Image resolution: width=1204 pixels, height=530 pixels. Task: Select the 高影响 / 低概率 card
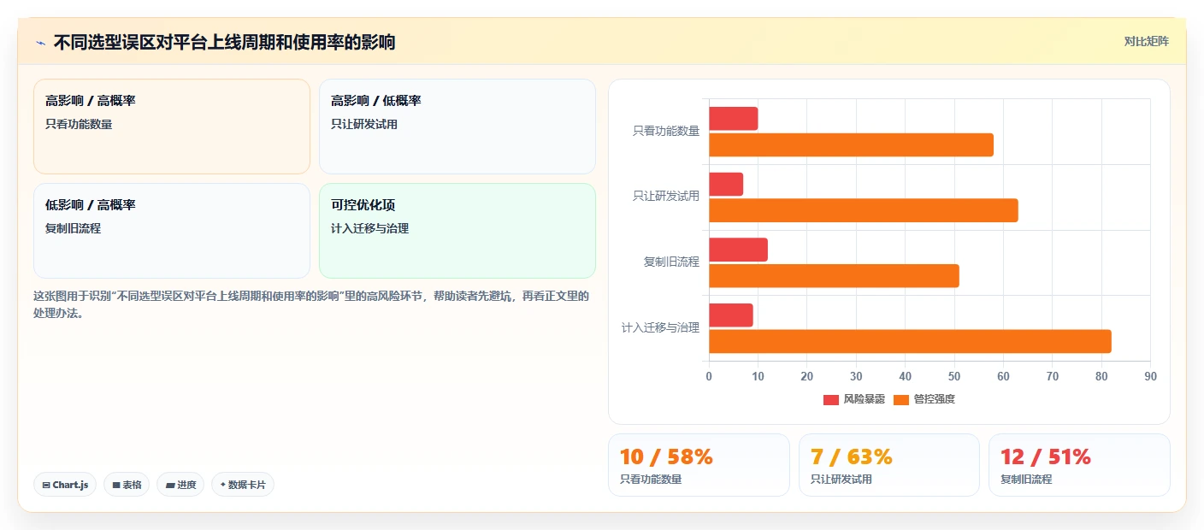[457, 127]
